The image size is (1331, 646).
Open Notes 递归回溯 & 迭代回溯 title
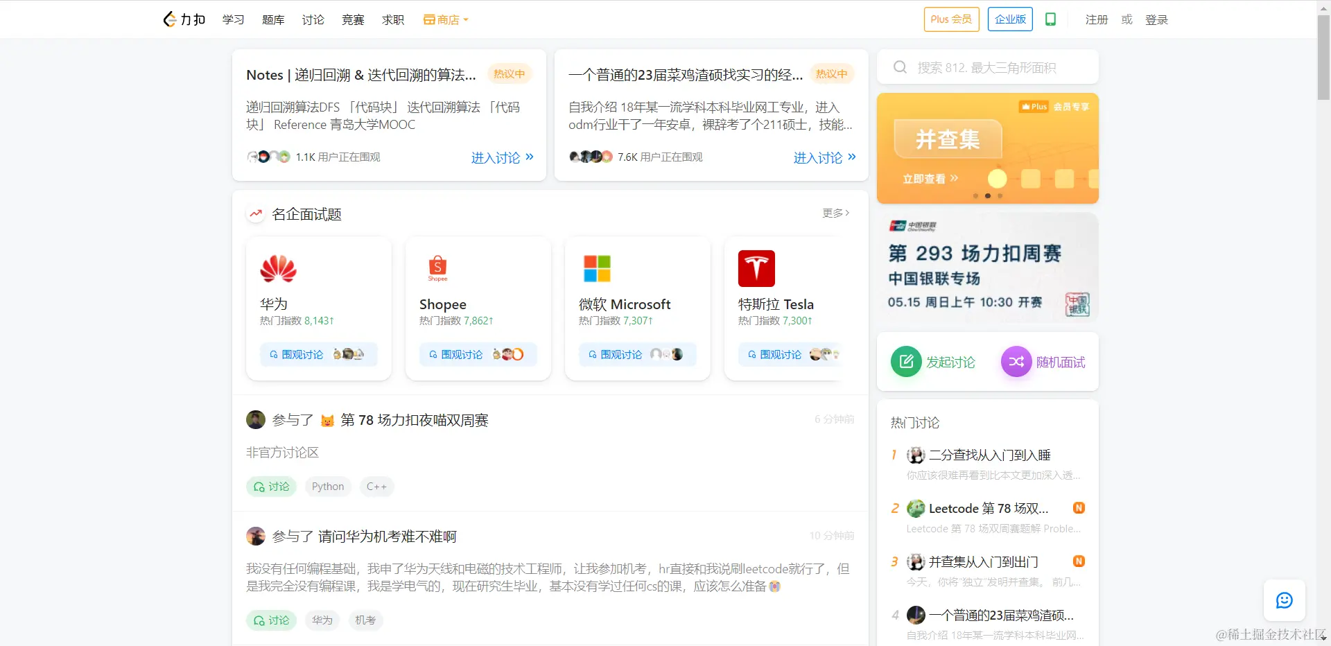click(x=361, y=75)
